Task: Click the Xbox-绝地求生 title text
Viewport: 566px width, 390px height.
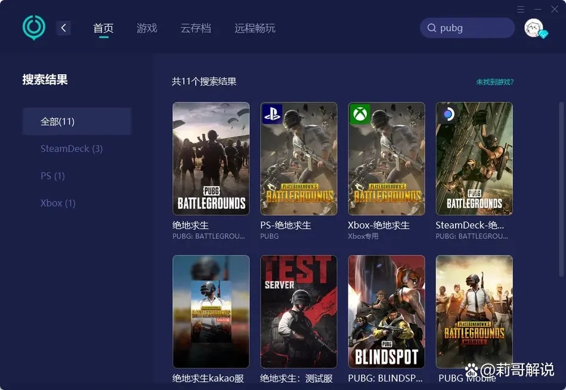Action: pos(379,226)
